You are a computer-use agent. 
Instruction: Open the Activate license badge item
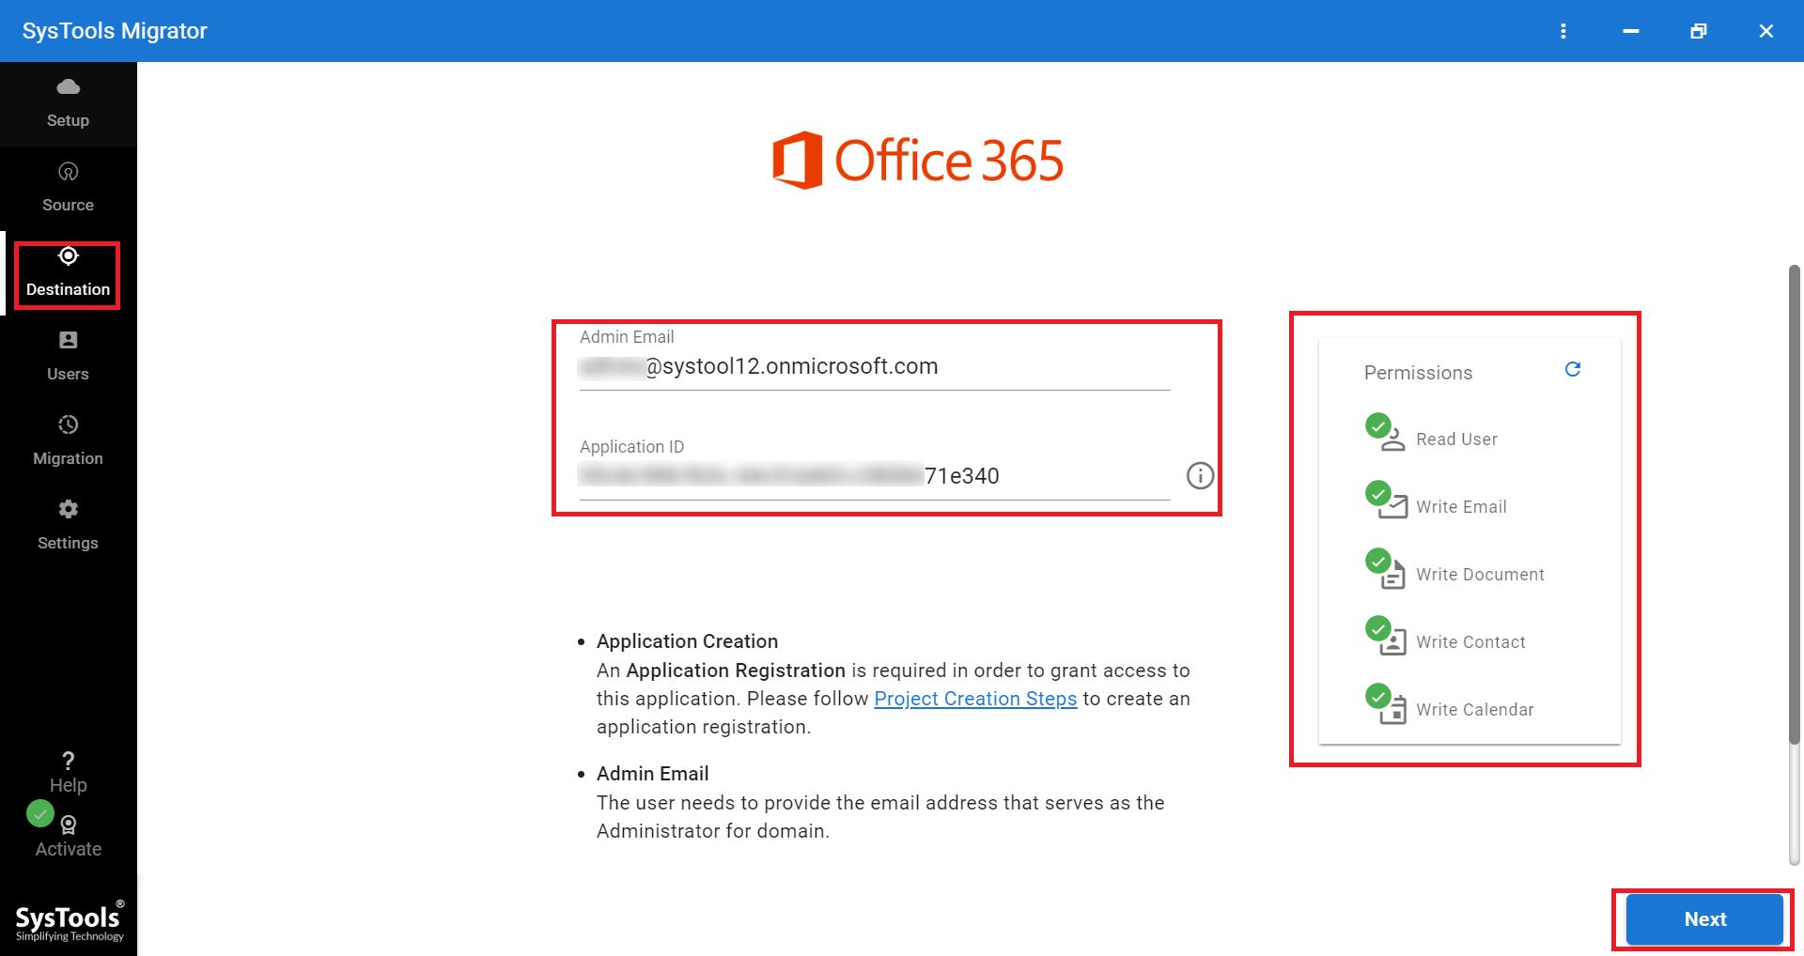pyautogui.click(x=68, y=836)
